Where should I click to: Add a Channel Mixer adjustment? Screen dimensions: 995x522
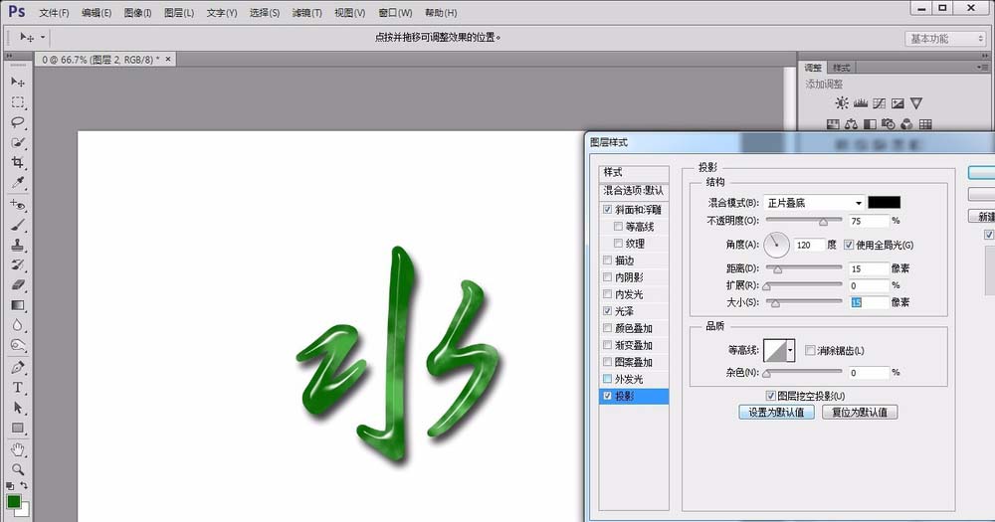906,124
